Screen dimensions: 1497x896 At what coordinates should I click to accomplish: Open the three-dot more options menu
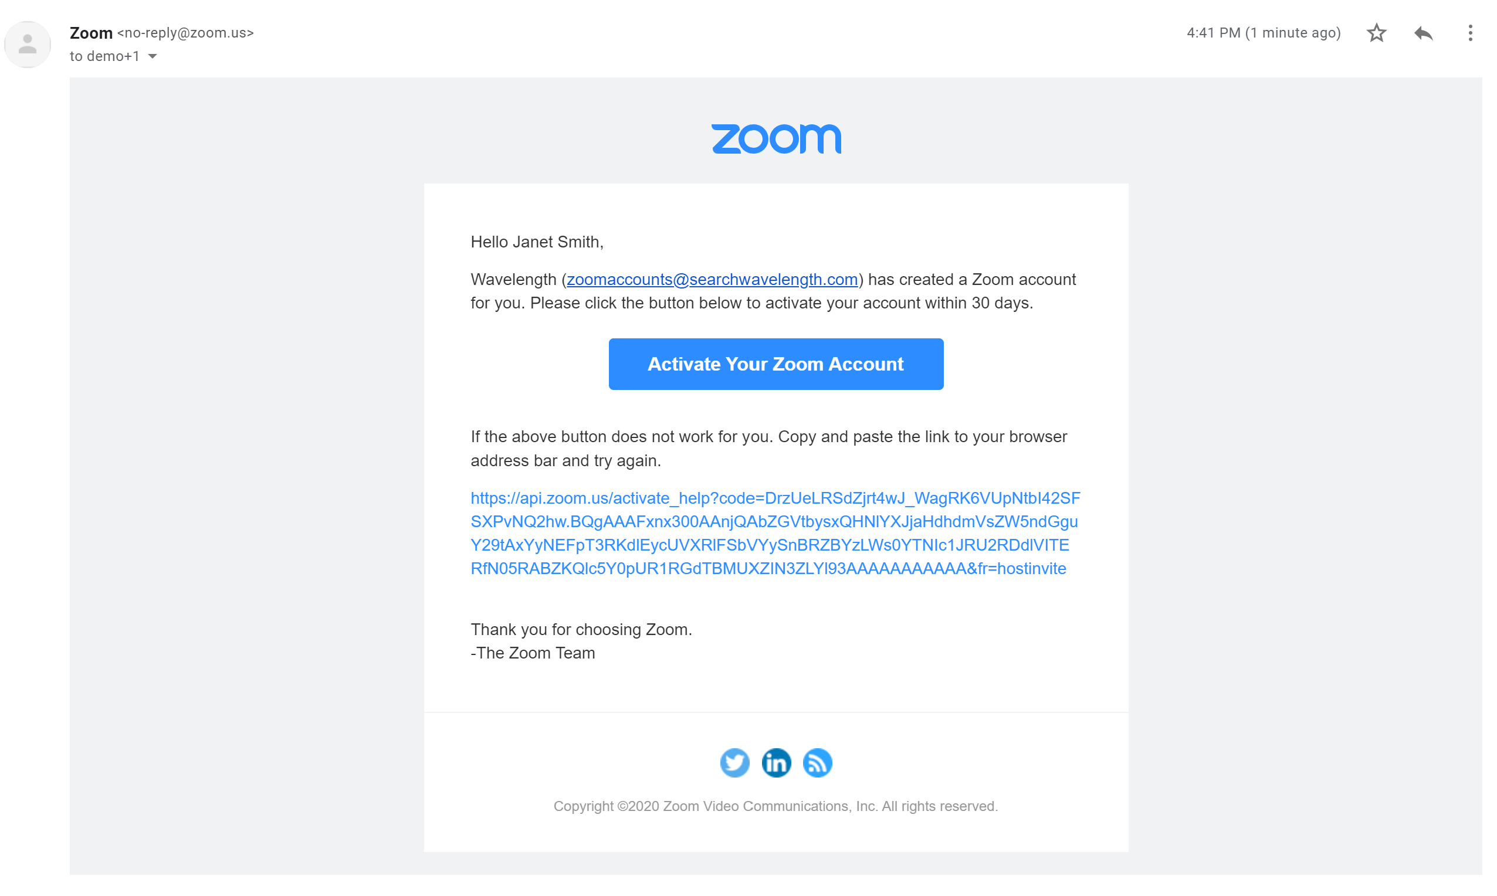tap(1470, 33)
